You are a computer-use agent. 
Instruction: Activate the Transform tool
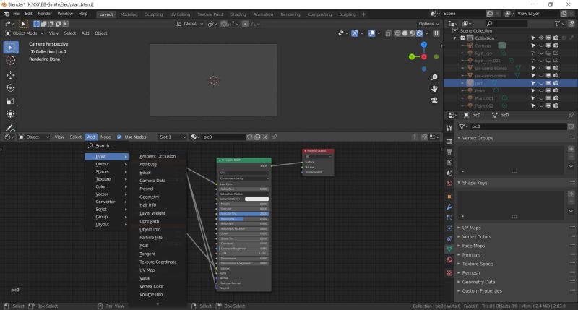click(x=10, y=114)
